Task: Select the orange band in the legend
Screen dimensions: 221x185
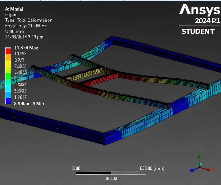Action: 8,57
